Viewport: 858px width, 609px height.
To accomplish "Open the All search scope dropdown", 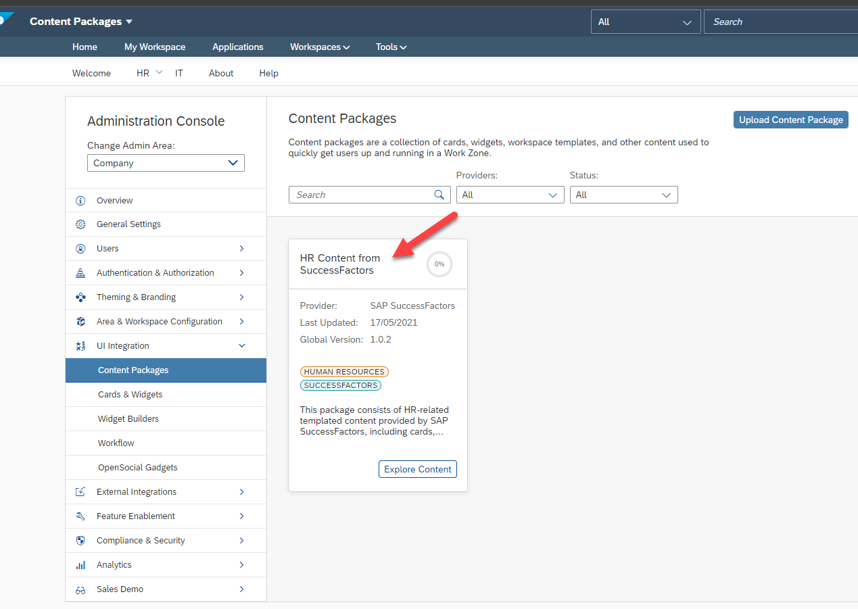I will [646, 22].
